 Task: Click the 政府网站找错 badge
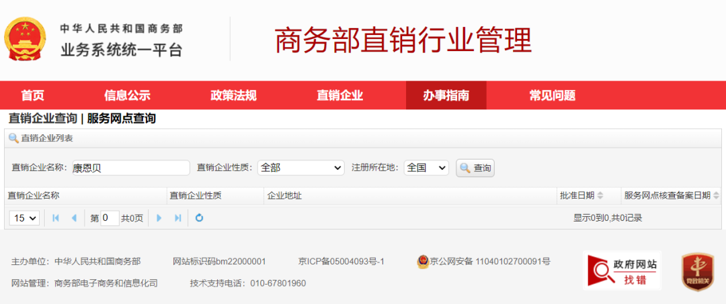pos(622,270)
